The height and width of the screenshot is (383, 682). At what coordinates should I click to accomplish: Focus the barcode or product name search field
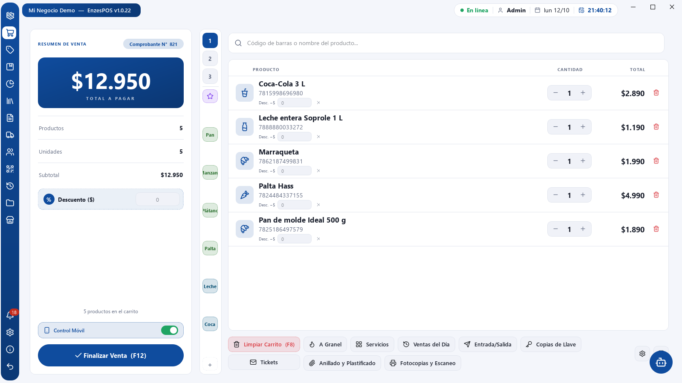pos(446,43)
